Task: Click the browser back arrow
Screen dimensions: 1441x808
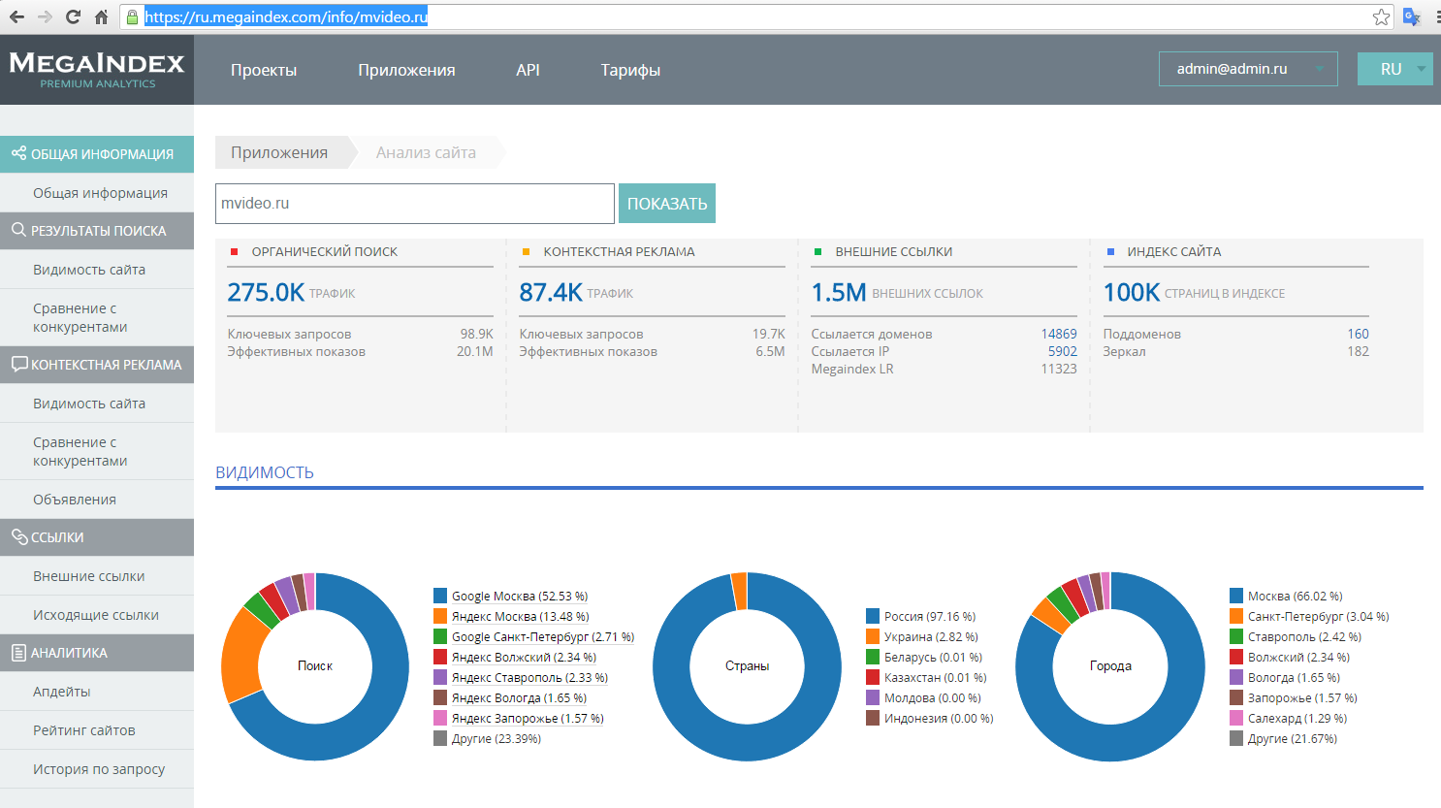Action: (x=16, y=16)
